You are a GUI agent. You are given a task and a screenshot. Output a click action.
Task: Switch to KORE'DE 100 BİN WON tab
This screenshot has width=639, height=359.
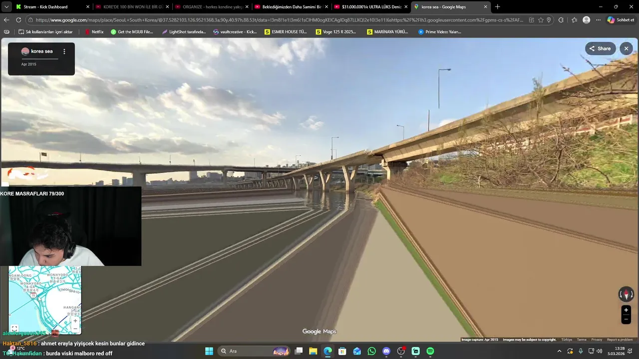(132, 7)
